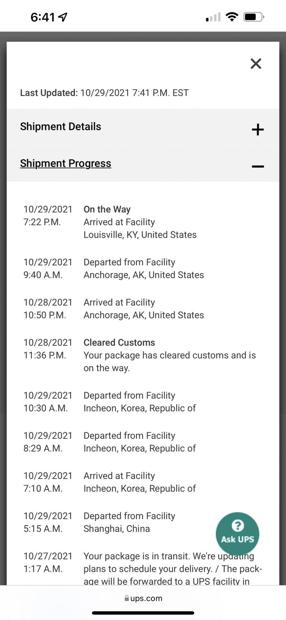Close the tracking details popup

click(x=256, y=64)
